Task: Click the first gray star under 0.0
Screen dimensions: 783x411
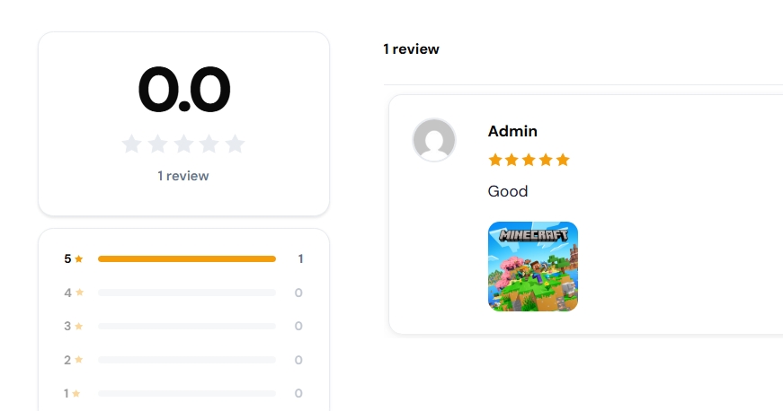Action: (x=131, y=144)
